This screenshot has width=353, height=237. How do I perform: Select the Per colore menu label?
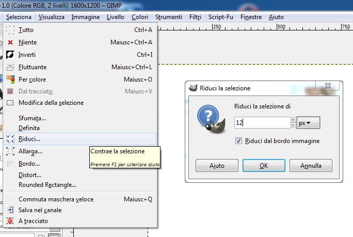pos(32,80)
